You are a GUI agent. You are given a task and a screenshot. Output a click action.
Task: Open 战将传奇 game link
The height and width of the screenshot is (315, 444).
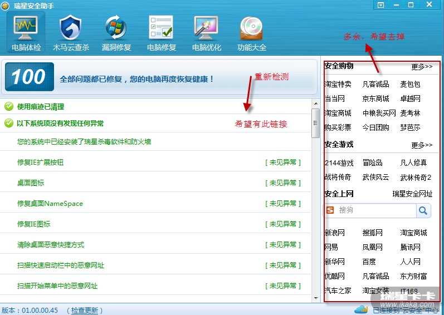coord(338,178)
